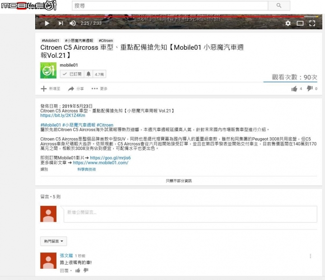Click the video title text
The height and width of the screenshot is (280, 325).
coord(142,51)
